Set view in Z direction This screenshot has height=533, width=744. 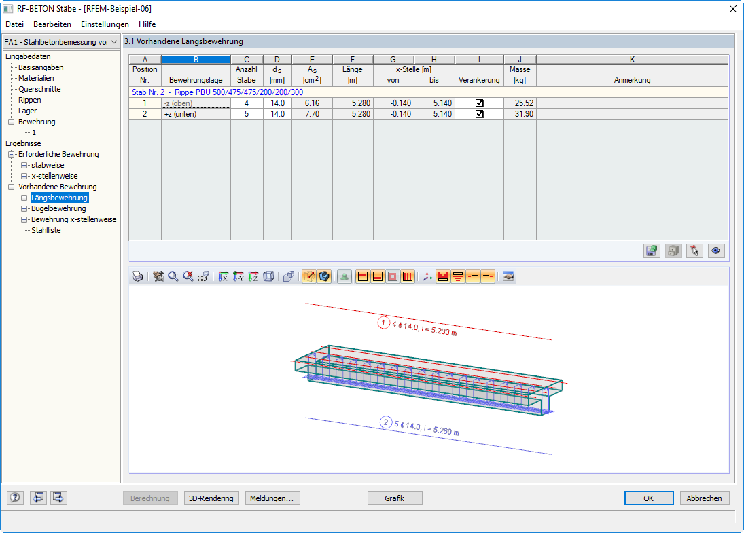(253, 276)
